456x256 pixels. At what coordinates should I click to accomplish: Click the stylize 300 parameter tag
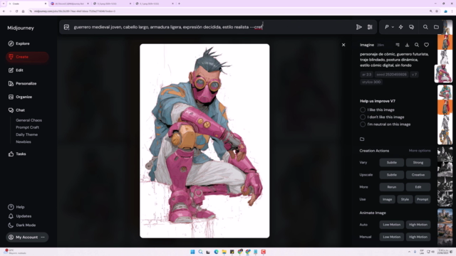coord(371,82)
